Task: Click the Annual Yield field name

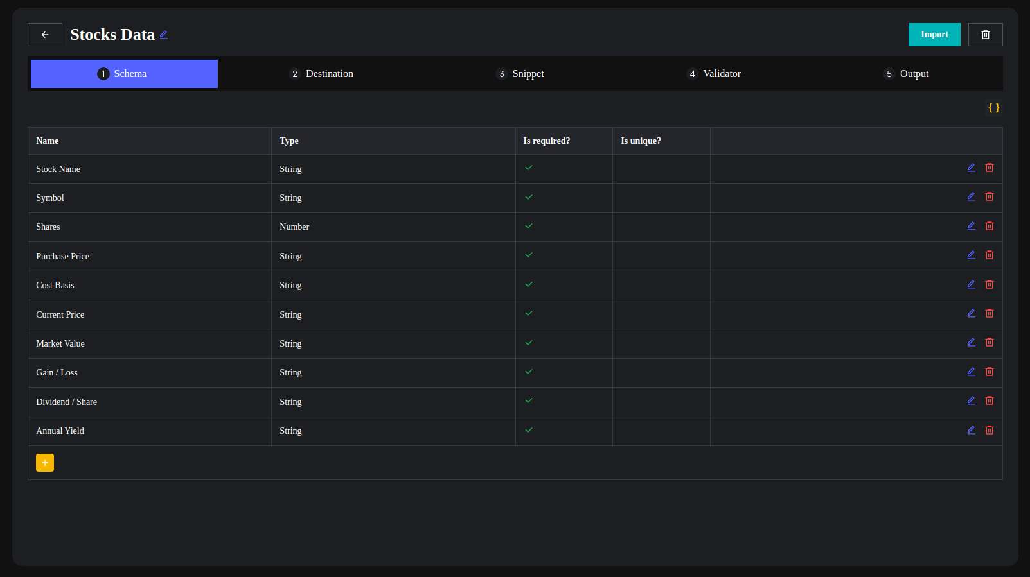Action: click(x=60, y=431)
